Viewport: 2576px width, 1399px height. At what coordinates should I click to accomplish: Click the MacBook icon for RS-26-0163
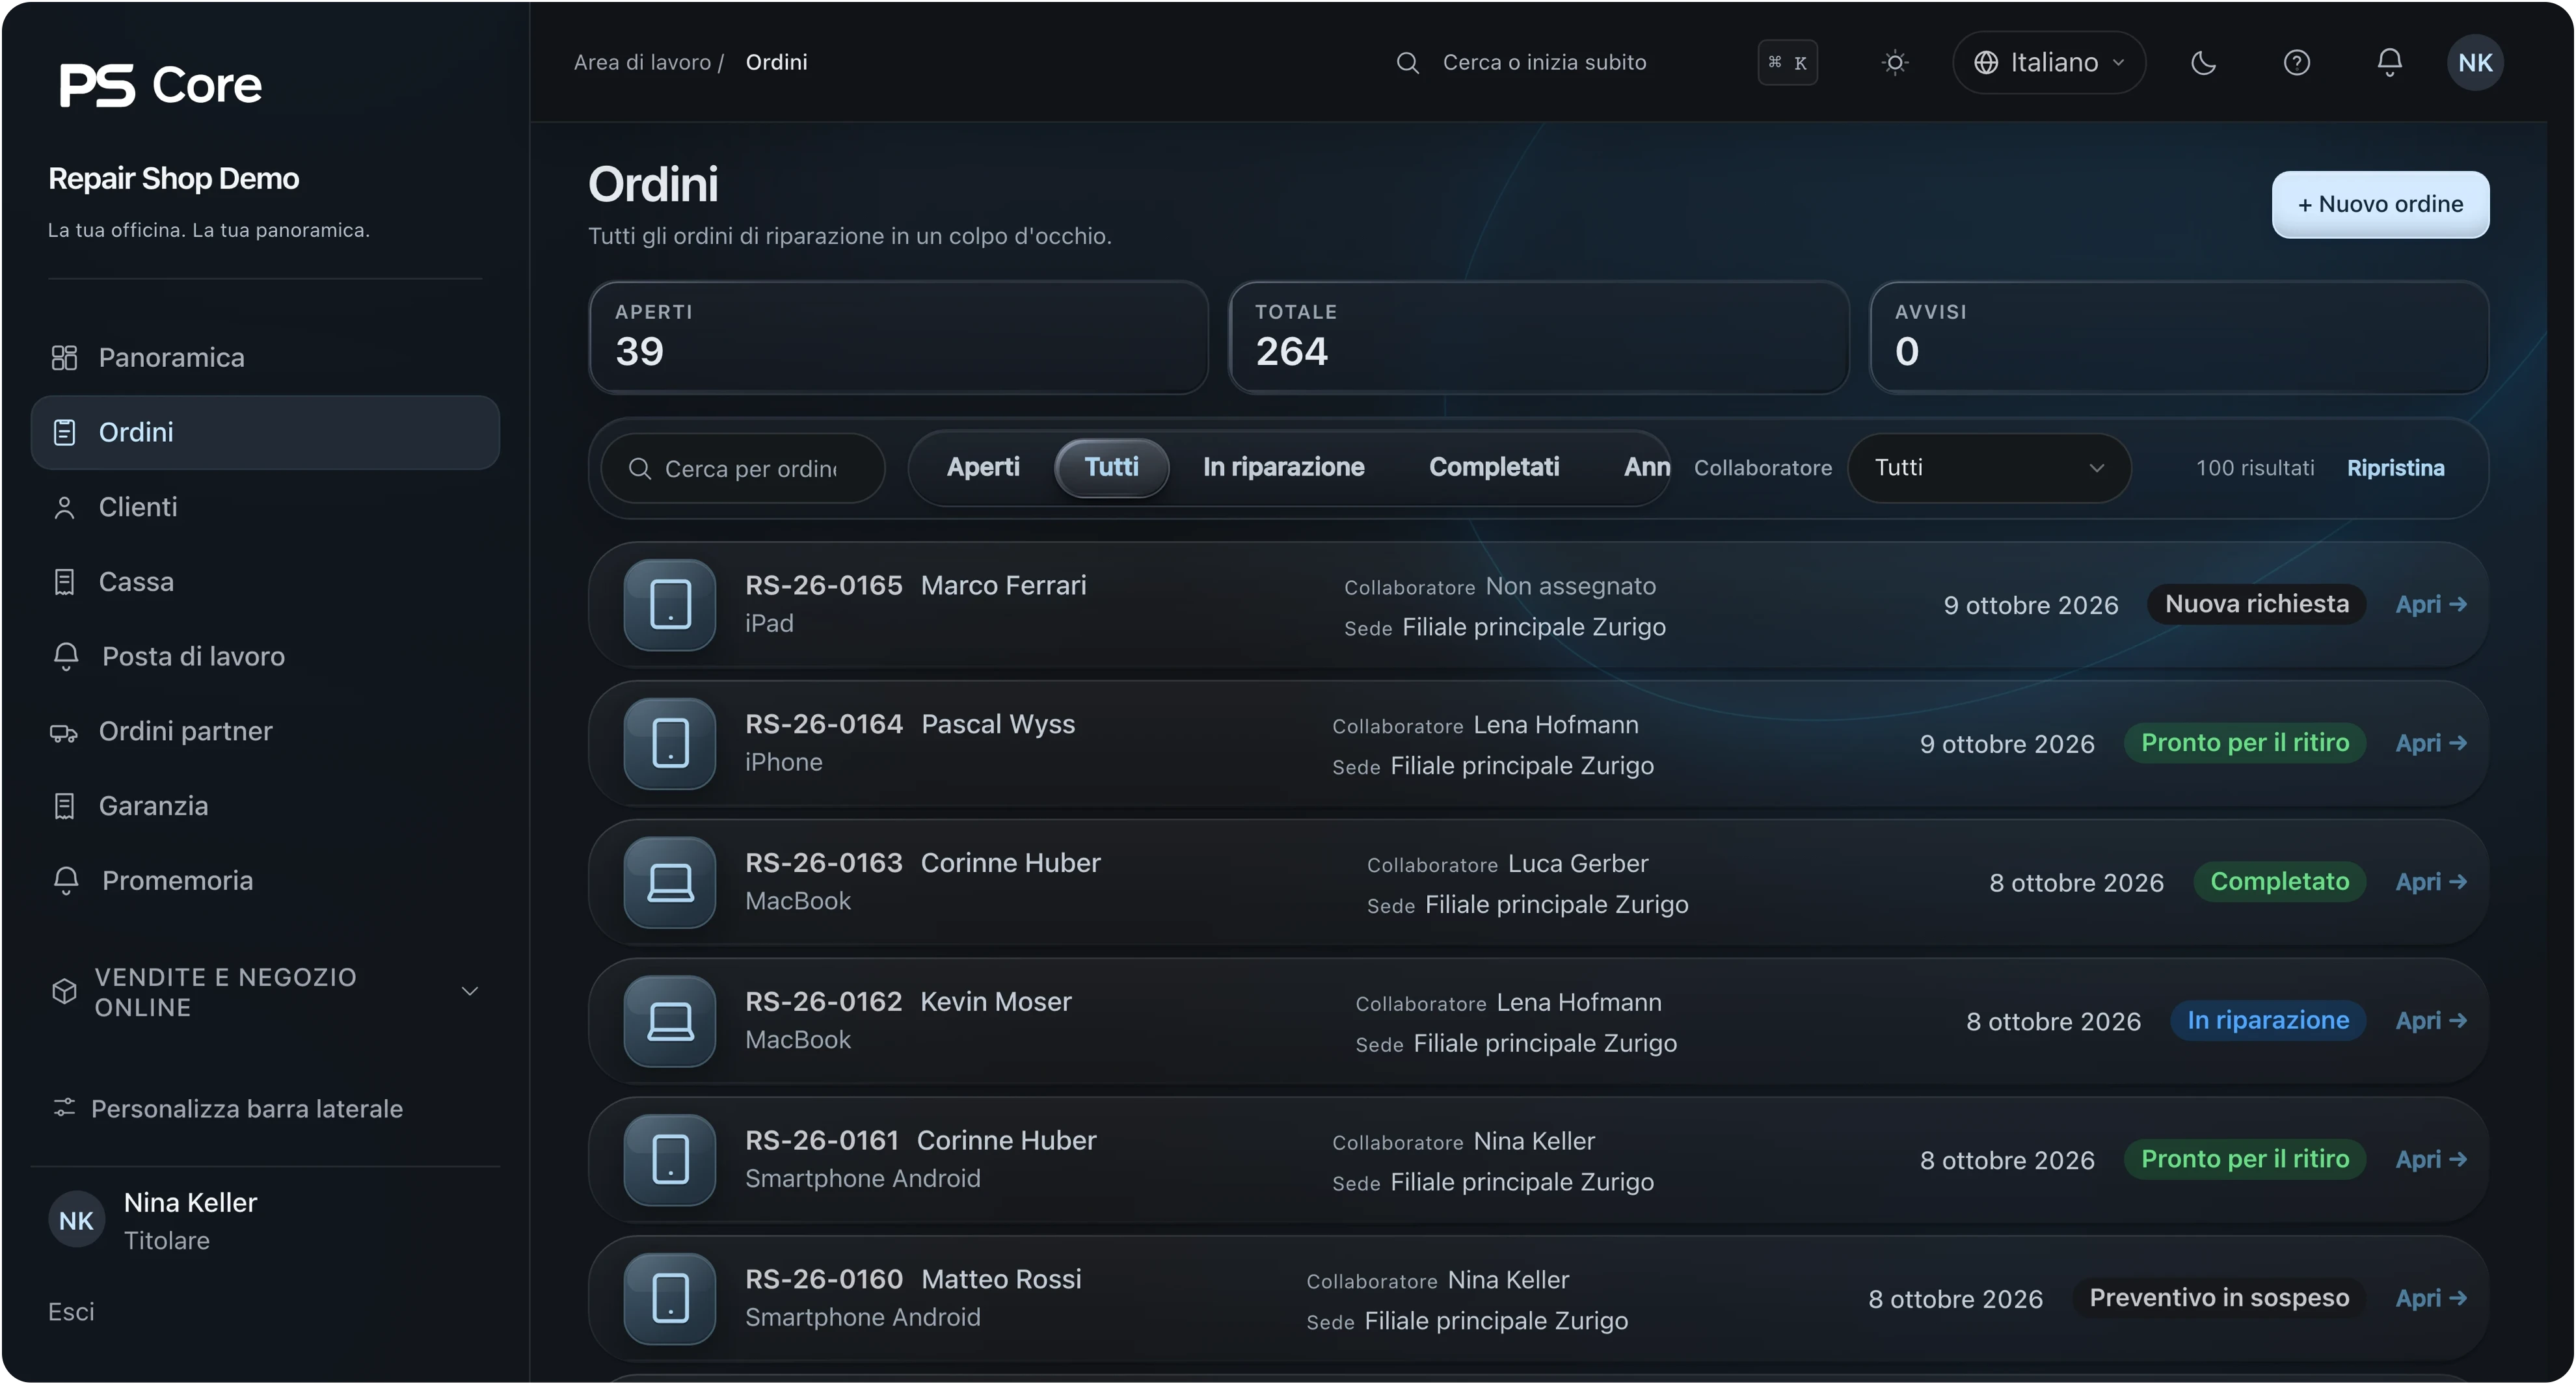(x=670, y=883)
